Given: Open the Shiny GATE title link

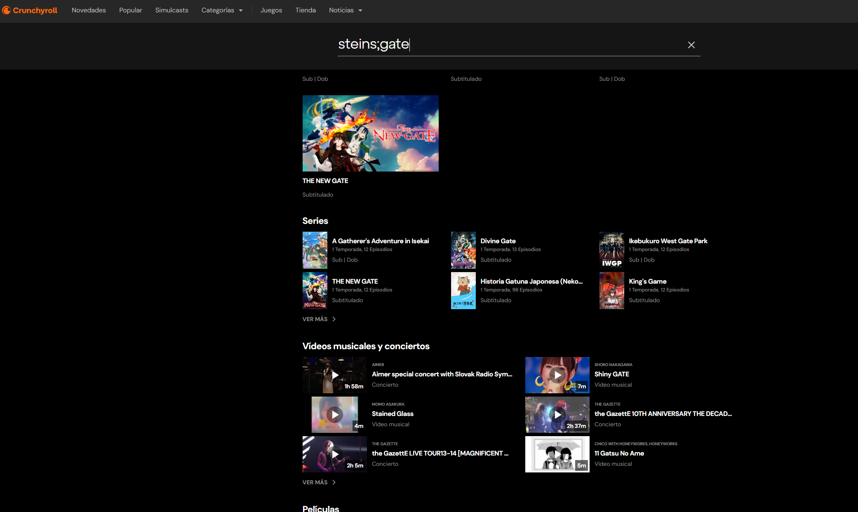Looking at the screenshot, I should pos(612,374).
